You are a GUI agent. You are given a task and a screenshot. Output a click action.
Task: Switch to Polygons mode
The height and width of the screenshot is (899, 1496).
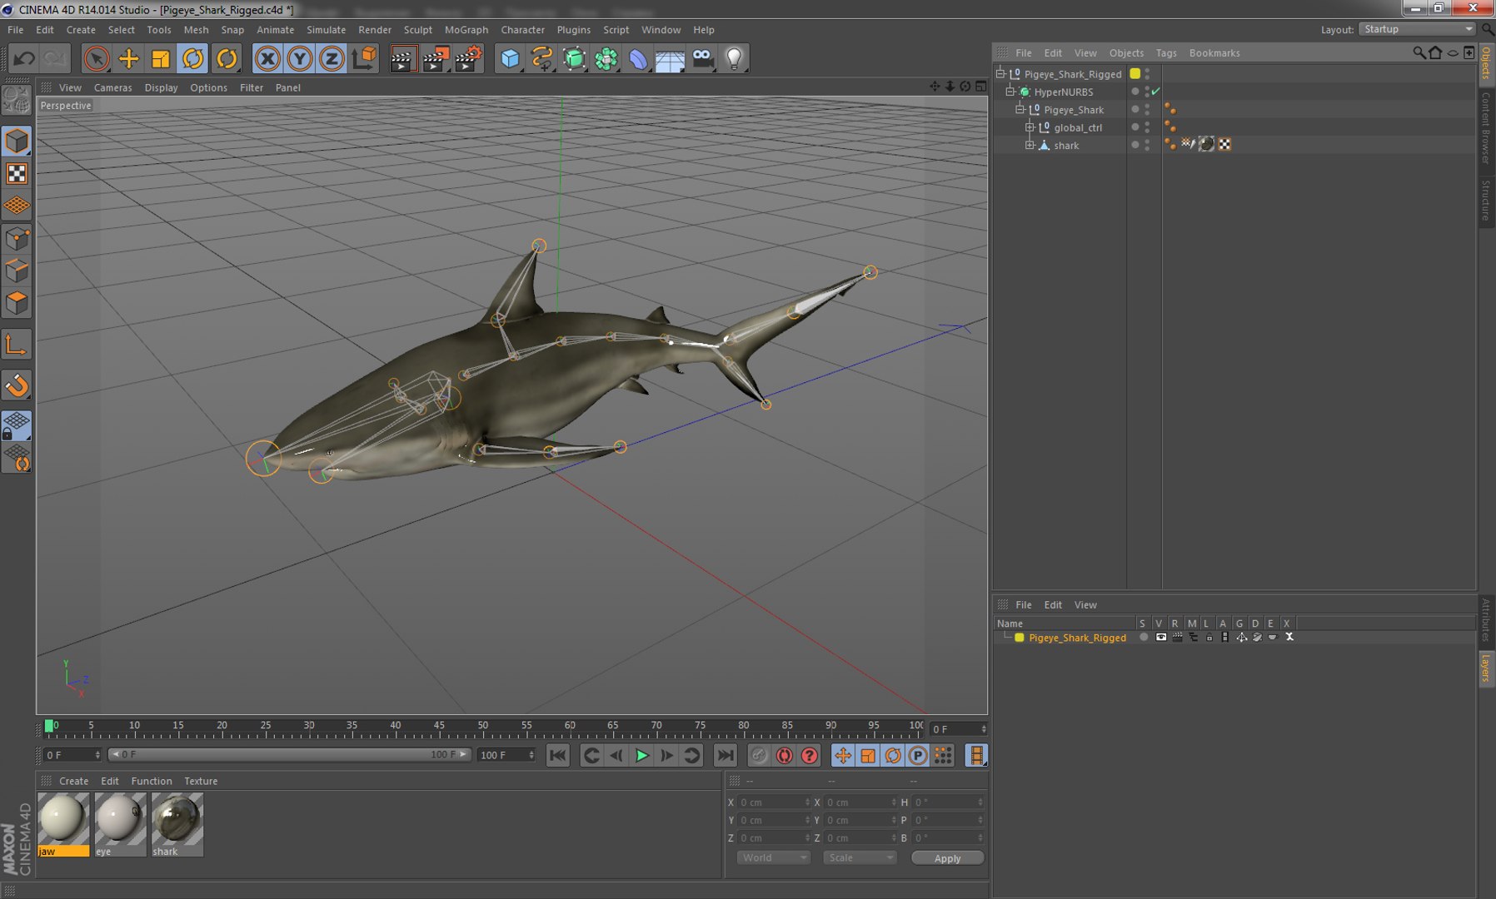pos(17,303)
